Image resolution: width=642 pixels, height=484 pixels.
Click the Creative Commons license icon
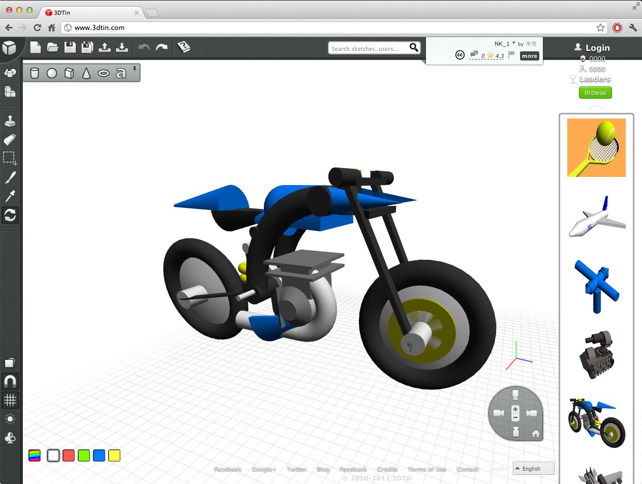(460, 55)
